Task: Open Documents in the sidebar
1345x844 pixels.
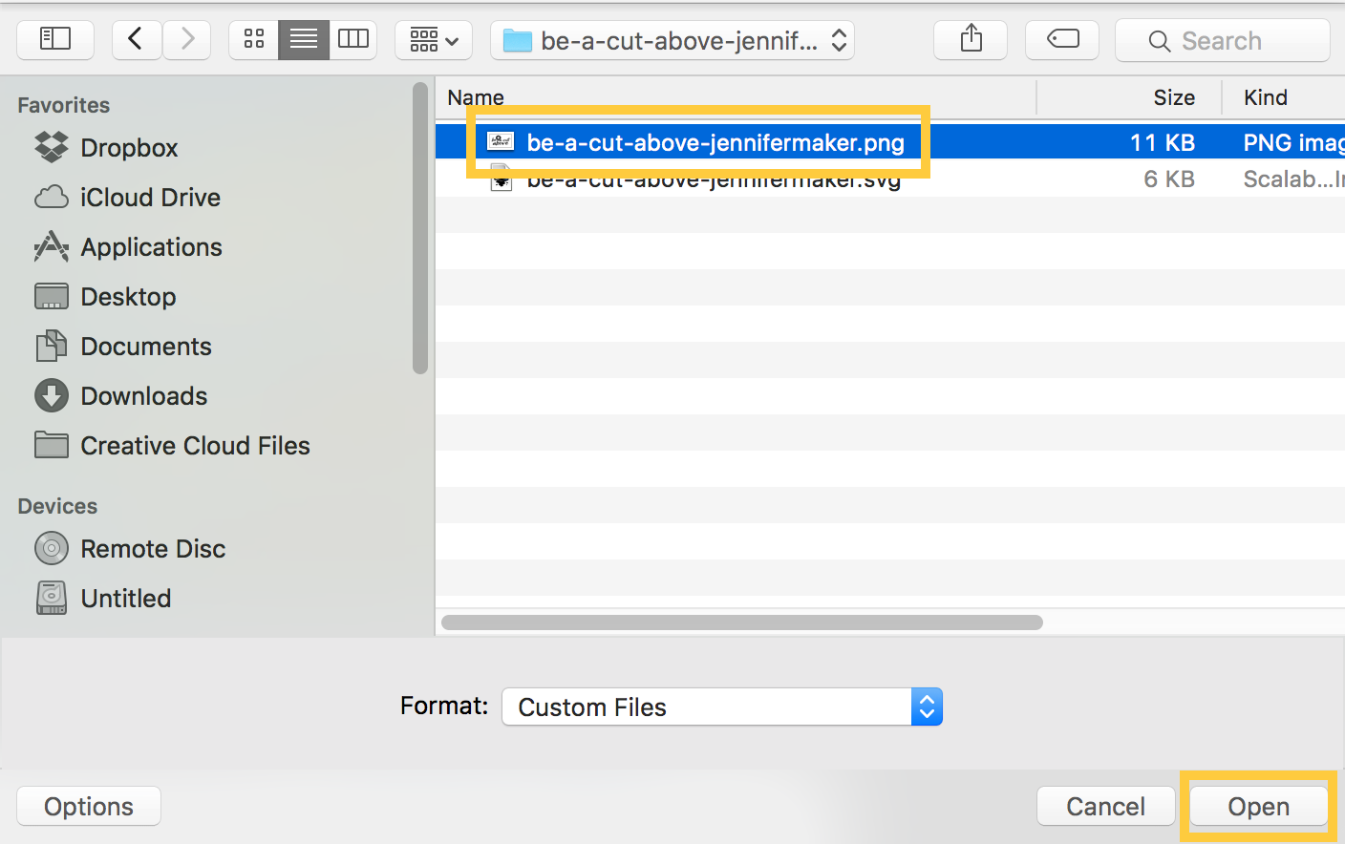Action: tap(146, 347)
